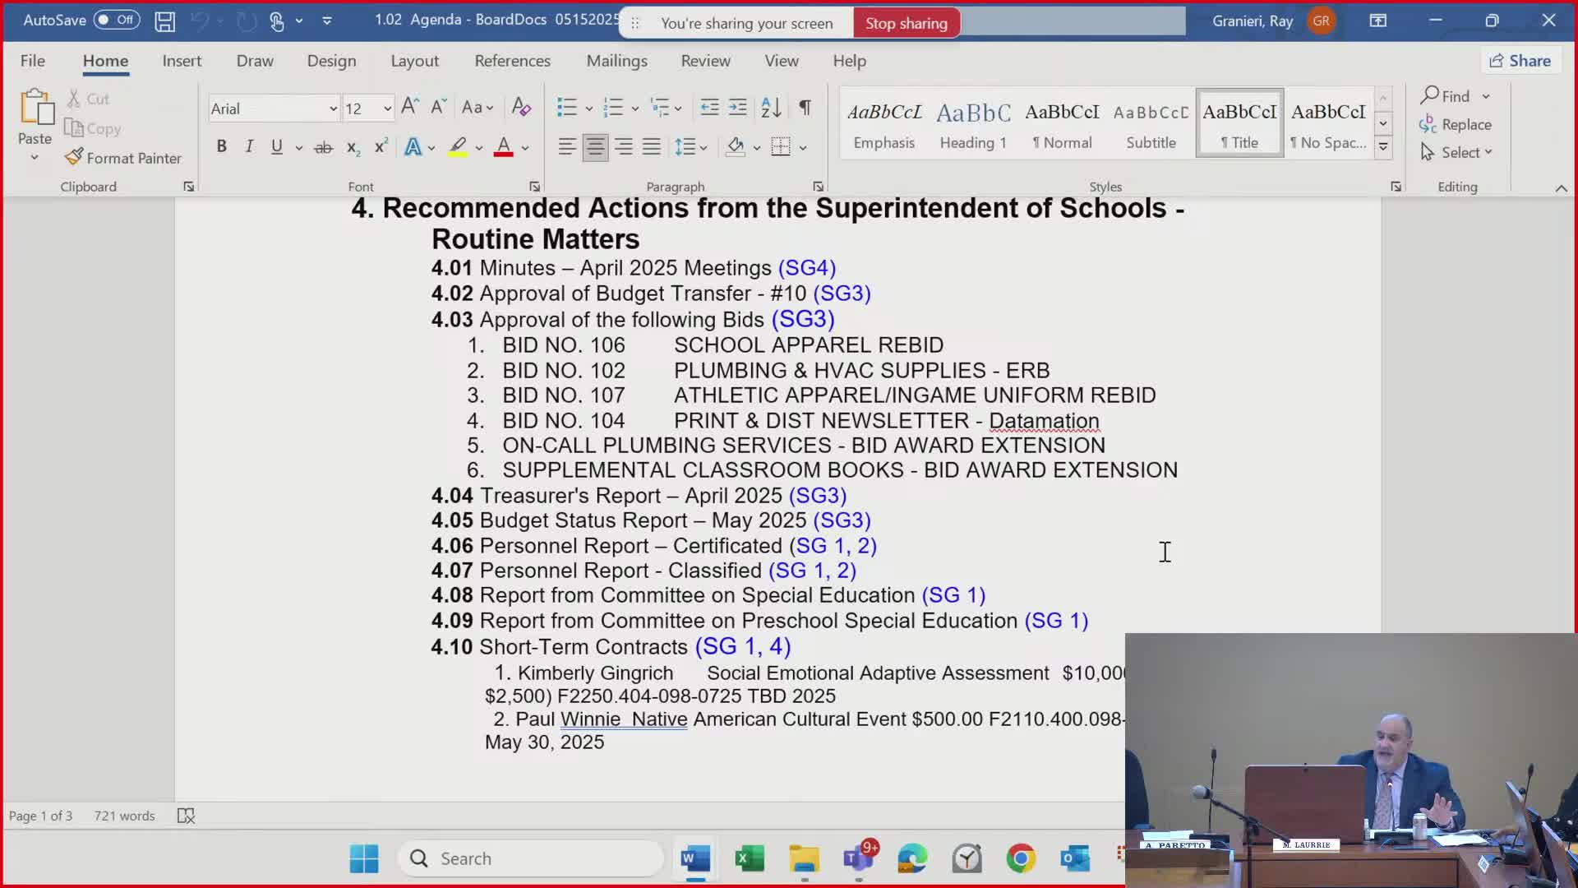1578x888 pixels.
Task: Toggle Bold formatting button
Action: click(221, 147)
